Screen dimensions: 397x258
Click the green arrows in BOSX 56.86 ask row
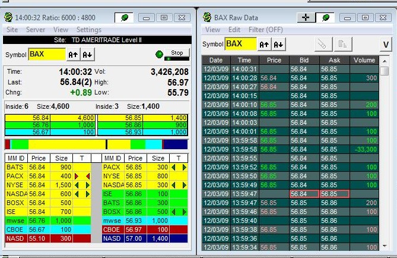tap(179, 212)
